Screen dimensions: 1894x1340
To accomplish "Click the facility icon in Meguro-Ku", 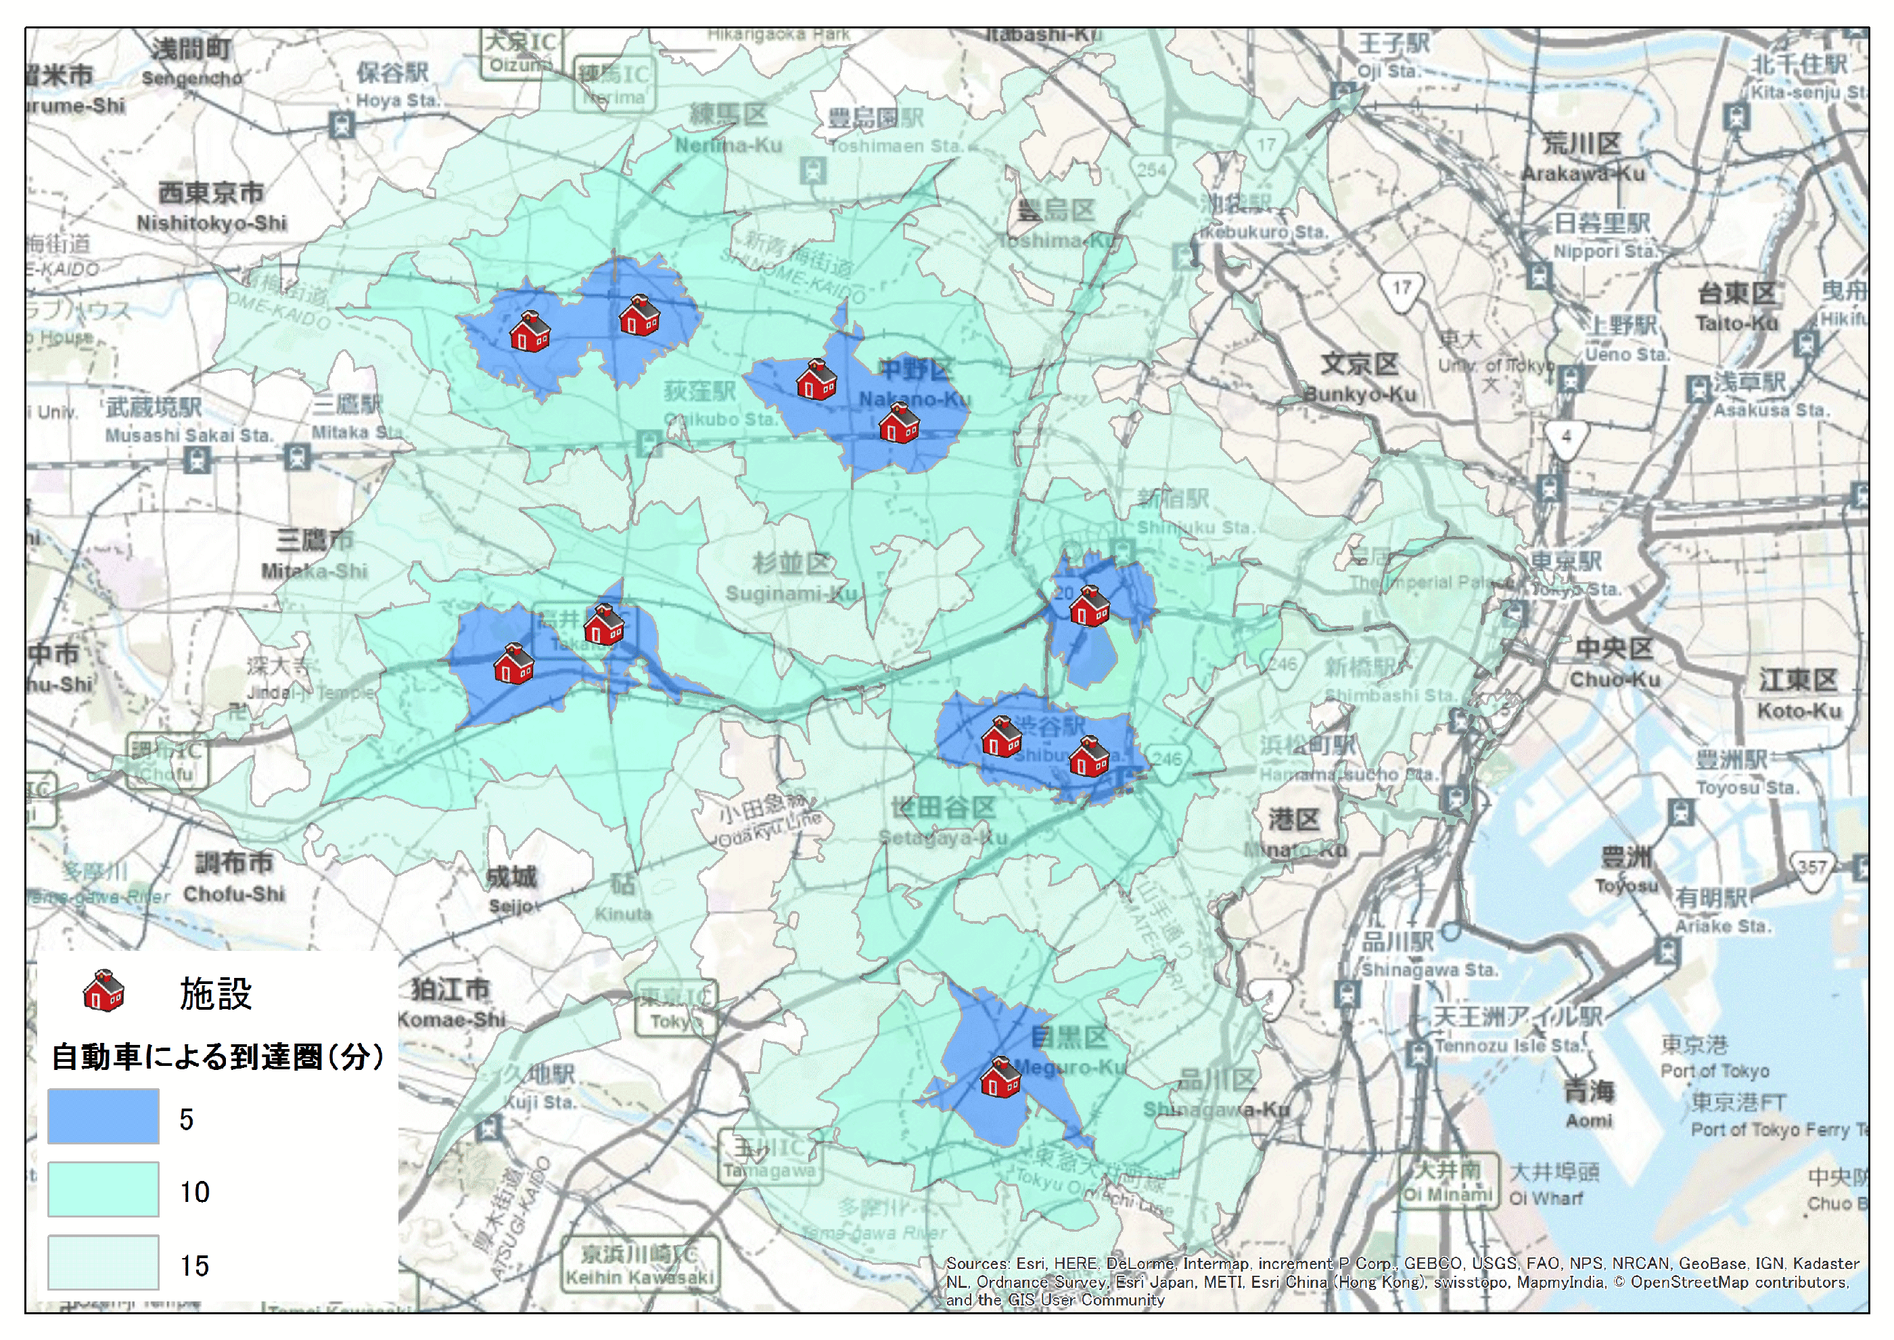I will click(1000, 1077).
